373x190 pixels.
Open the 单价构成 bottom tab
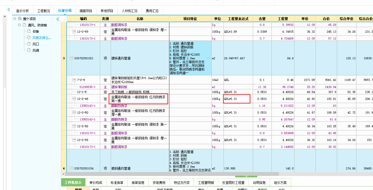pyautogui.click(x=96, y=182)
